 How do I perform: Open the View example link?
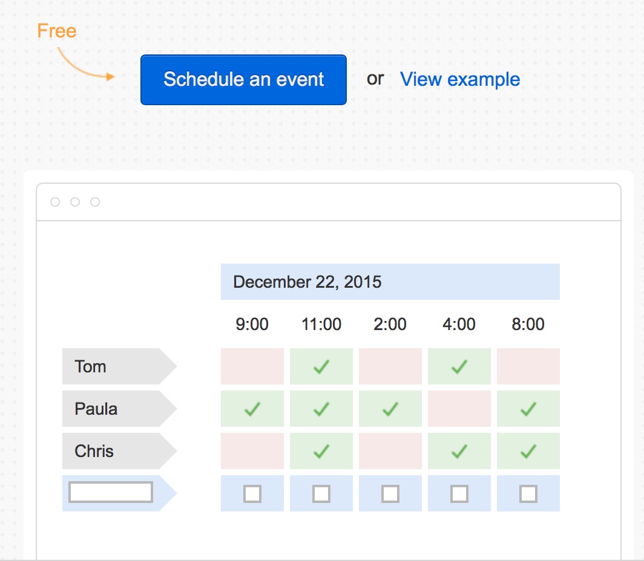(460, 79)
